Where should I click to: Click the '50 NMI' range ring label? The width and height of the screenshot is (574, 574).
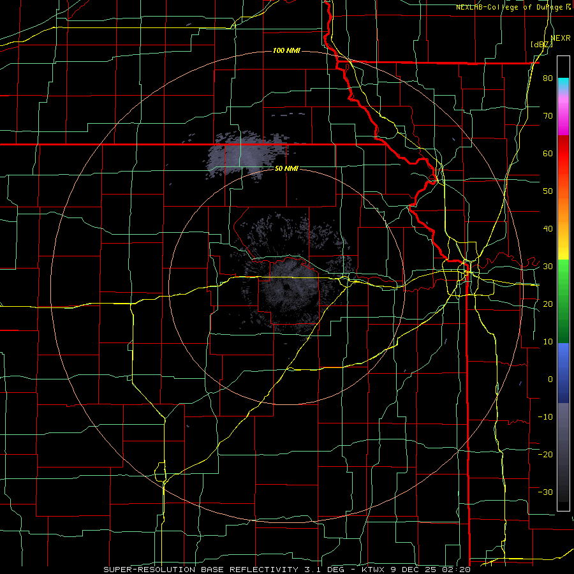pyautogui.click(x=286, y=168)
